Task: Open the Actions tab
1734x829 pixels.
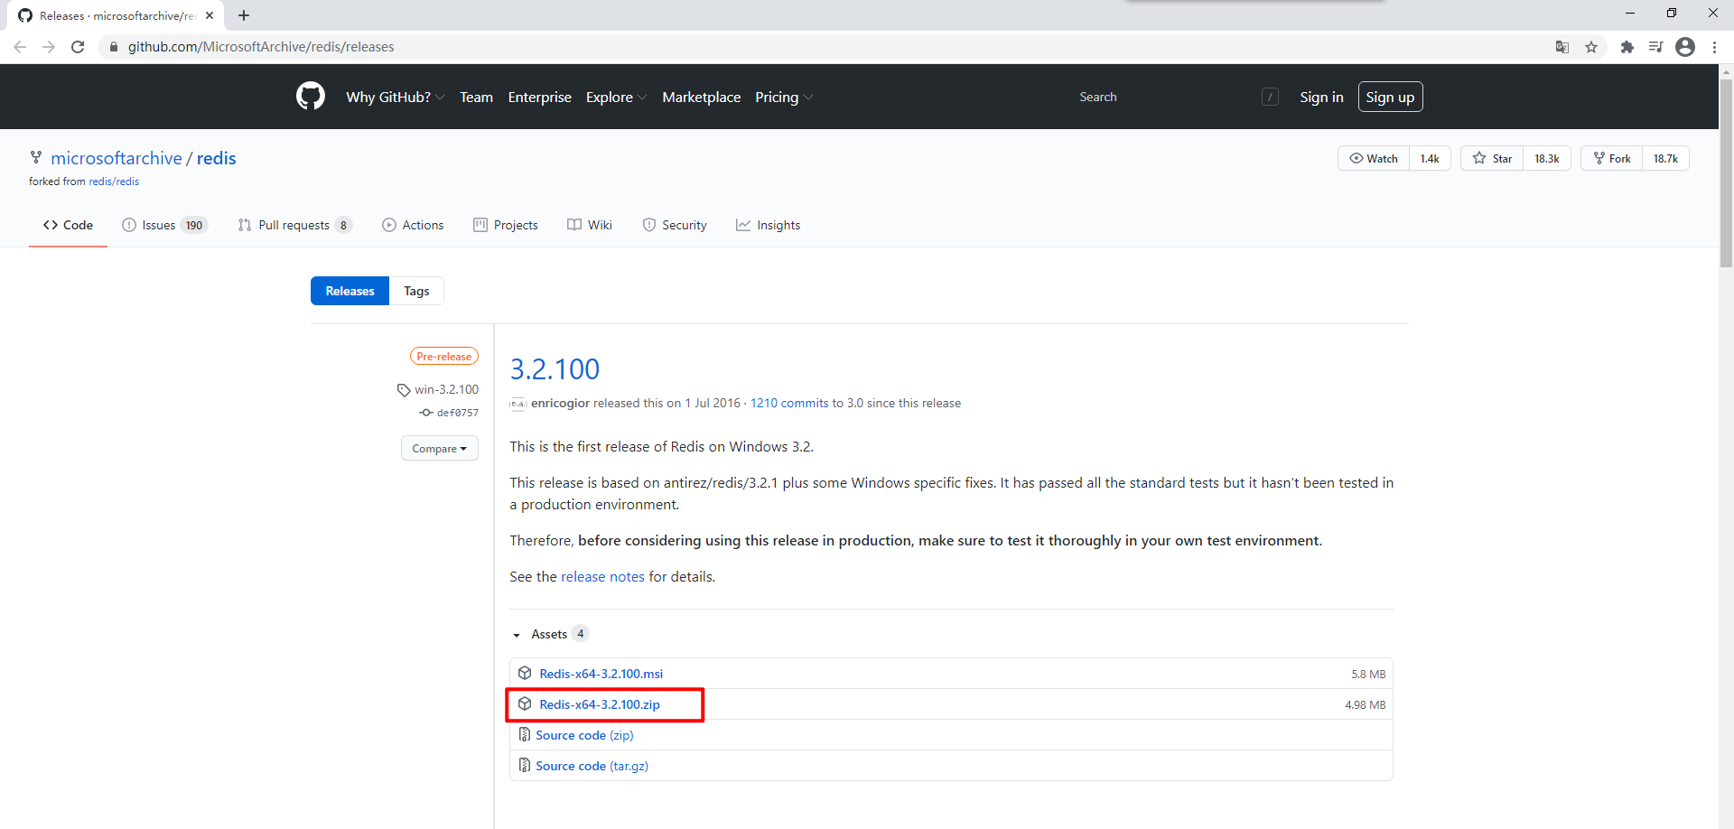Action: tap(413, 225)
